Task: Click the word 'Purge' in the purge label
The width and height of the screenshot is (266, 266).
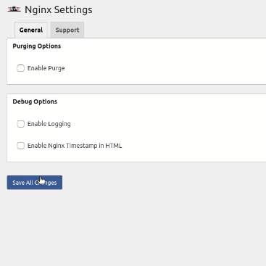Action: pos(57,68)
